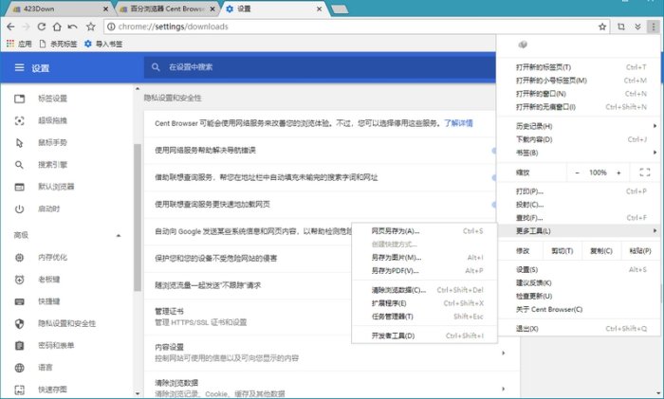Click the bookmark star in address bar
664x399 pixels.
[x=602, y=27]
